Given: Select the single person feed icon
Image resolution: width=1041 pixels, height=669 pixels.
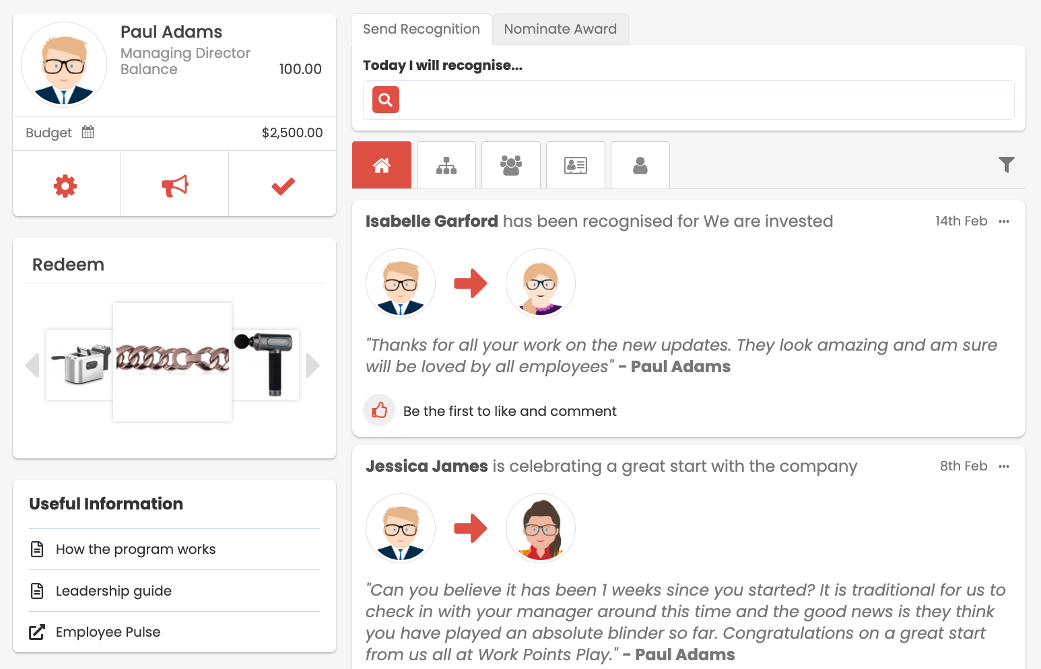Looking at the screenshot, I should pos(640,165).
